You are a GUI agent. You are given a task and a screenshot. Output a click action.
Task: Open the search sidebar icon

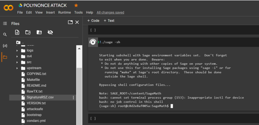5,35
